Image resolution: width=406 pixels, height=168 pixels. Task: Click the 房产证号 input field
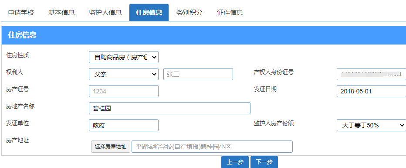pyautogui.click(x=124, y=91)
